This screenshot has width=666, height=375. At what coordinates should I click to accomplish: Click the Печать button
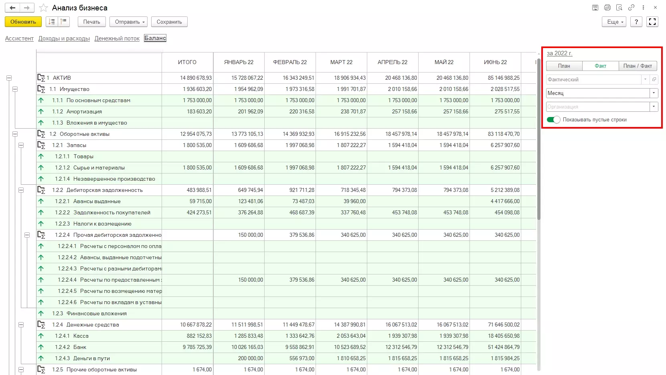[92, 22]
